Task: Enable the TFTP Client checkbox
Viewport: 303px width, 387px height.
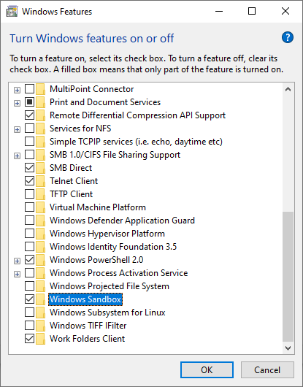Action: (x=30, y=194)
